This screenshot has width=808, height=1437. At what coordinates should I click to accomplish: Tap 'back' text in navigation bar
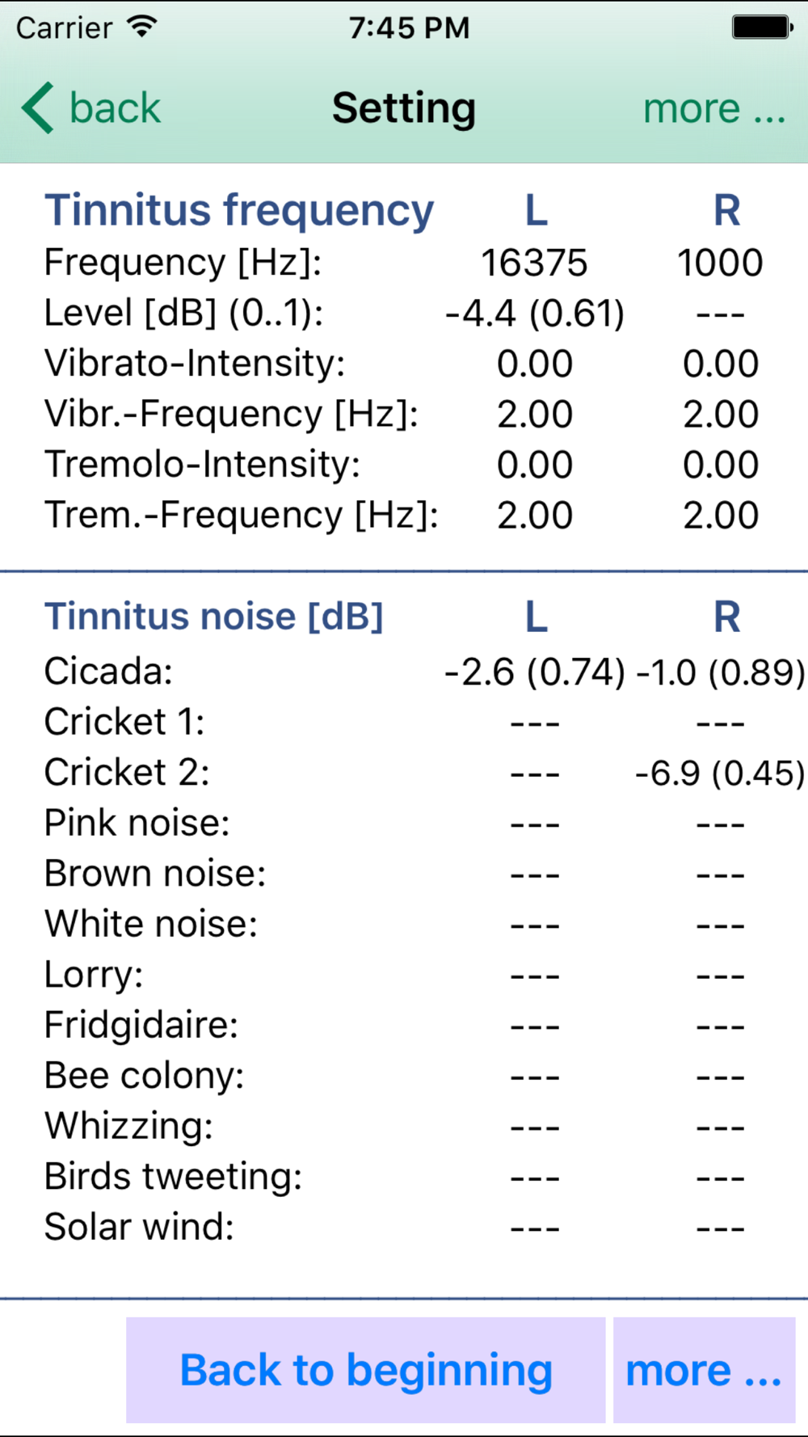coord(115,108)
